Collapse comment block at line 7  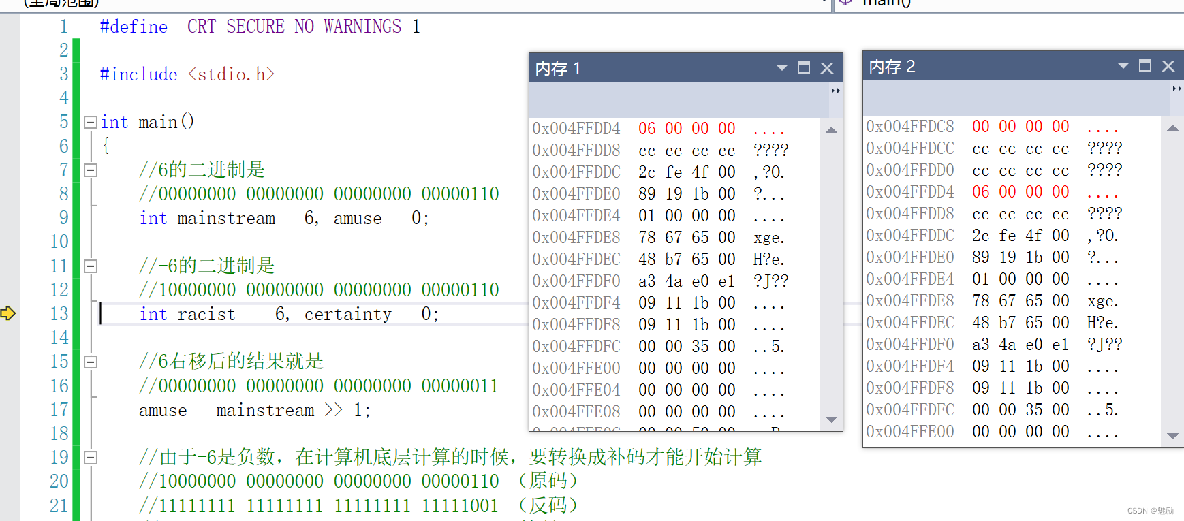(90, 170)
